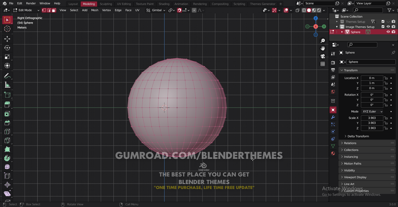
Task: Select the Measure tool
Action: [7, 85]
